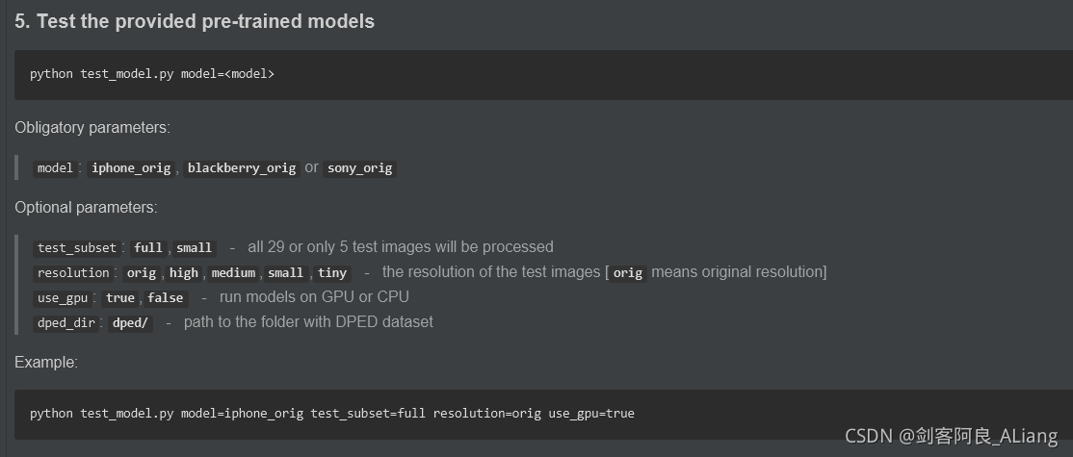Click the test_subset parameter label
This screenshot has height=457, width=1073.
[77, 247]
